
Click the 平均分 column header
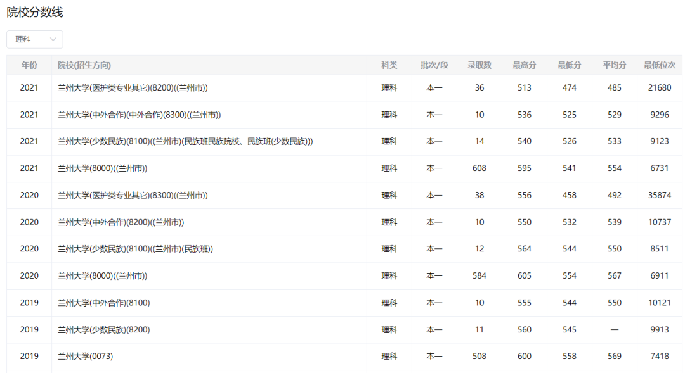pyautogui.click(x=614, y=65)
